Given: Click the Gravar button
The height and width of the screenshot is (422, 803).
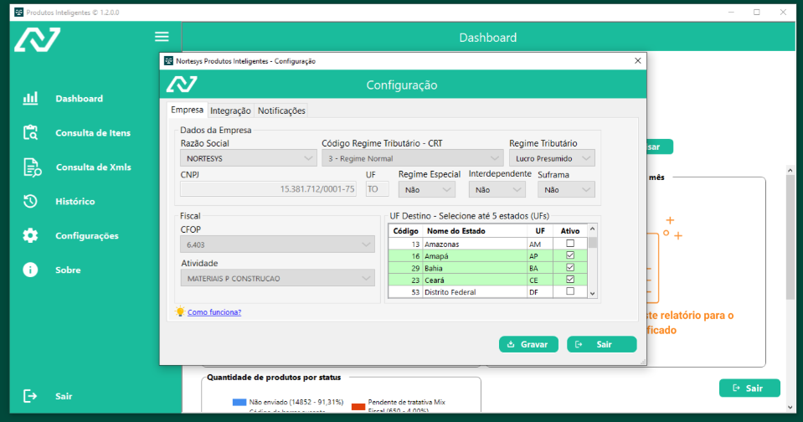Looking at the screenshot, I should pos(529,344).
